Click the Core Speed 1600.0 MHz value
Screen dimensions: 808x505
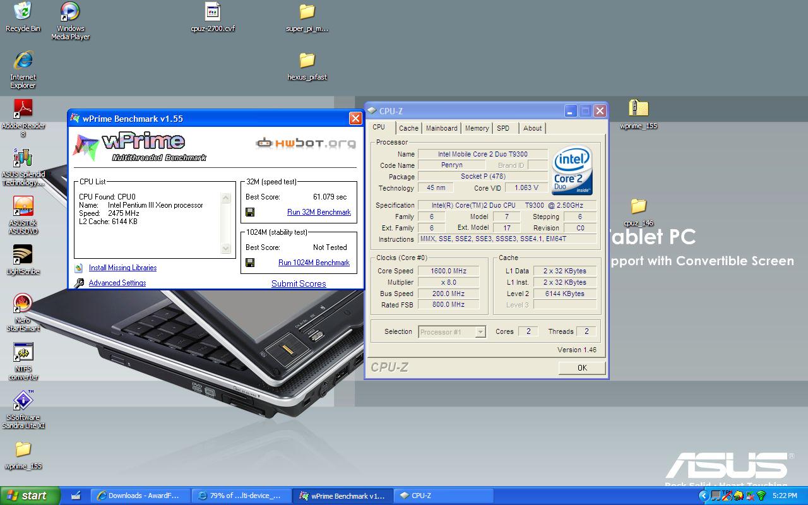point(448,271)
